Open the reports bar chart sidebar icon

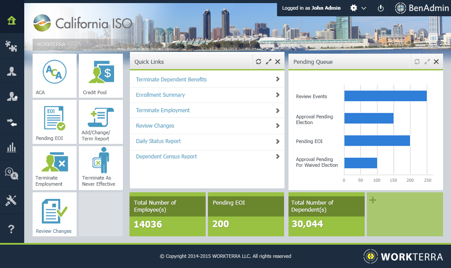[12, 147]
